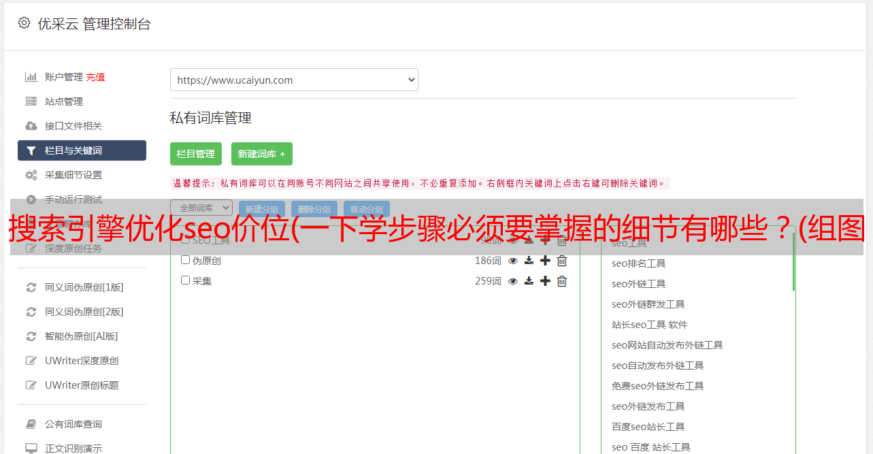Select keyword seo外链发布工具
This screenshot has height=454, width=873.
click(648, 406)
